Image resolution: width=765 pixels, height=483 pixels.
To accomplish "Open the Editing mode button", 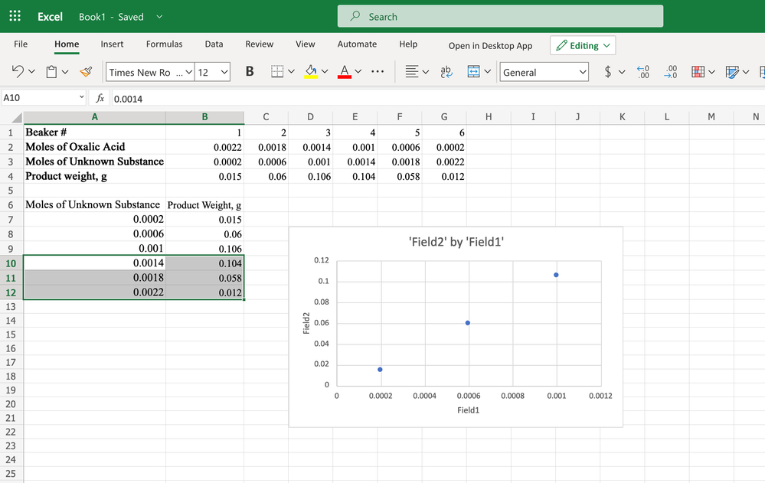I will pyautogui.click(x=583, y=45).
